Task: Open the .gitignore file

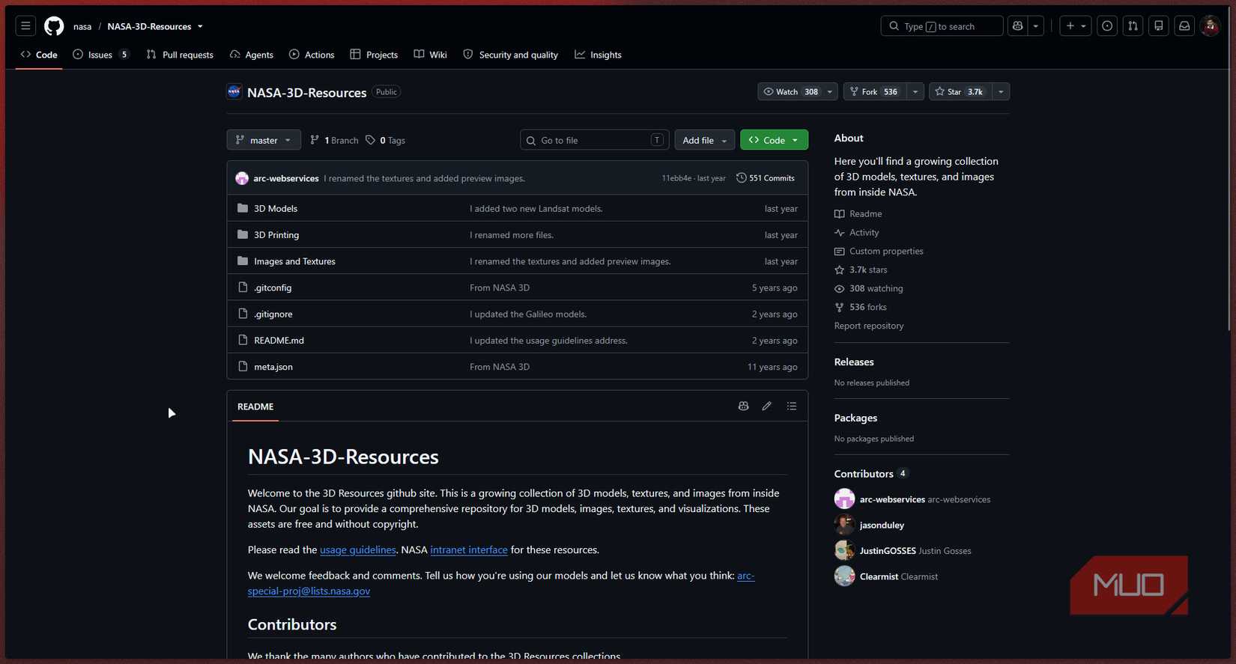Action: [273, 314]
